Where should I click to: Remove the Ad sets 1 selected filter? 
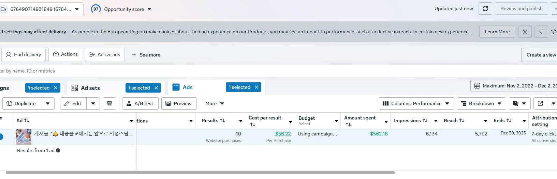click(156, 88)
